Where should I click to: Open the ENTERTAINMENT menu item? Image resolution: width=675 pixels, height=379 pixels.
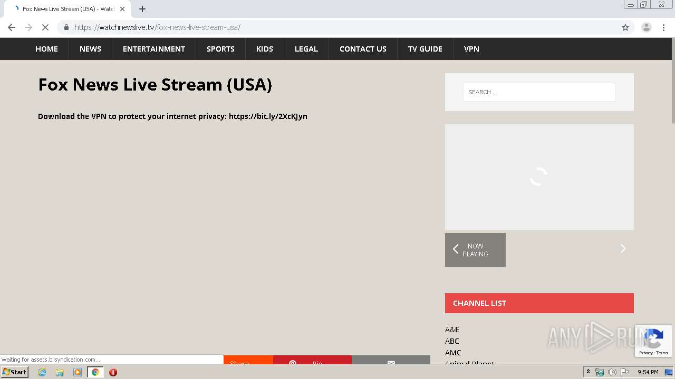click(x=154, y=49)
